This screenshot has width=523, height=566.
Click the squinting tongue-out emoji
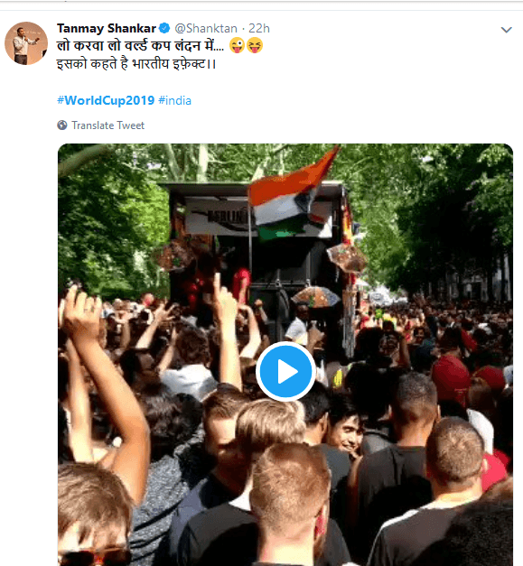(x=255, y=46)
